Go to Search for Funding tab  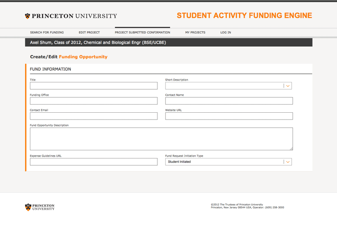(x=47, y=32)
